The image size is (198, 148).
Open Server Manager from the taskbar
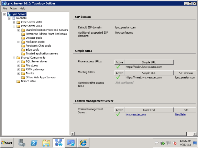[22, 143]
